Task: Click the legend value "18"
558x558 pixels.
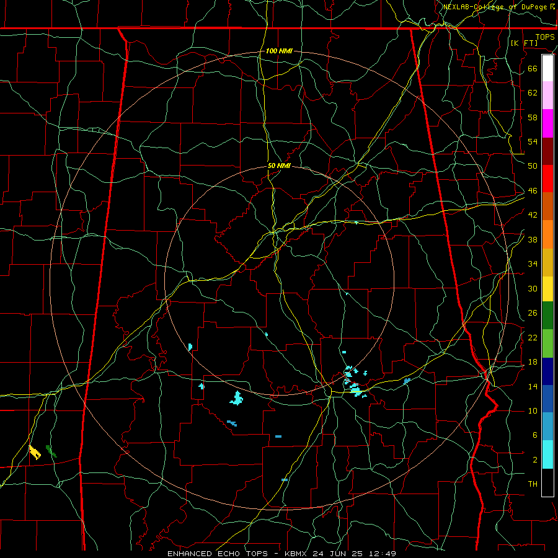Action: tap(533, 362)
